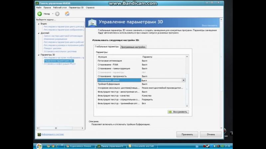266x149 pixels.
Task: Select Тройная буферизация setting row
Action: (x=141, y=84)
